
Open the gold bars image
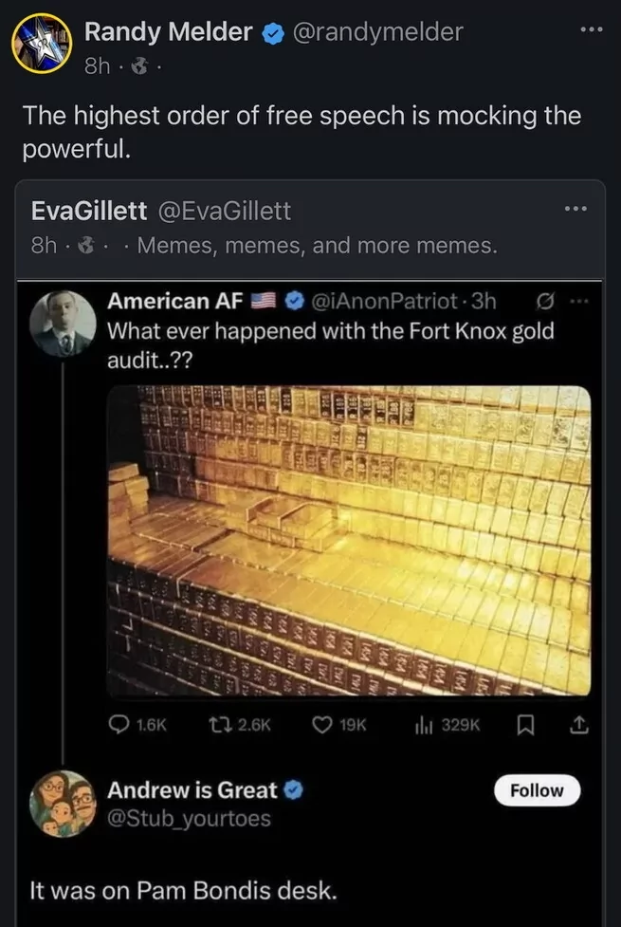point(348,541)
